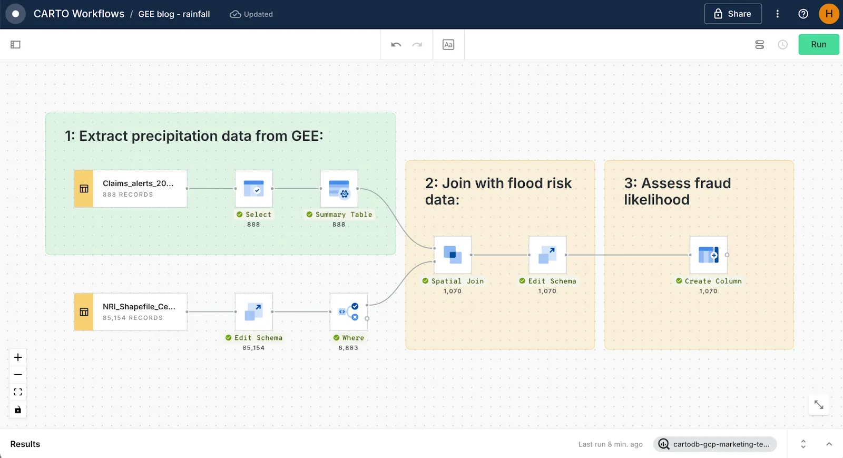Viewport: 843px width, 458px height.
Task: Open the help question mark icon
Action: click(x=803, y=14)
